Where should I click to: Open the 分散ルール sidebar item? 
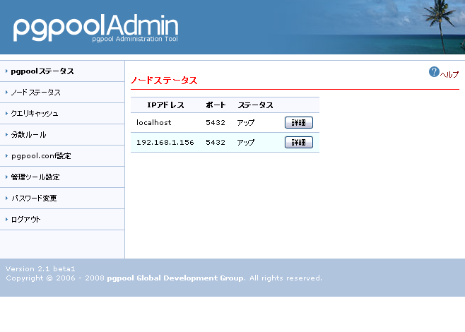(x=29, y=135)
